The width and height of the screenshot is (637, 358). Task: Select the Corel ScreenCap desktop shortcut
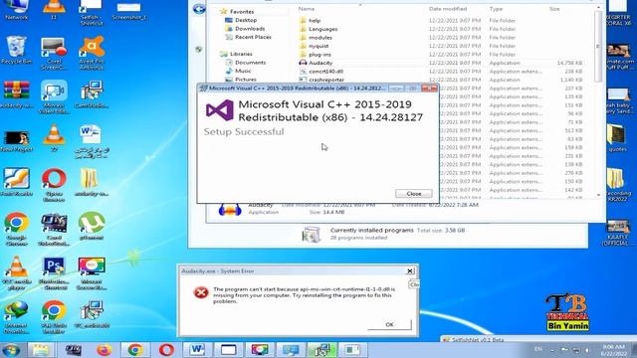pyautogui.click(x=54, y=53)
